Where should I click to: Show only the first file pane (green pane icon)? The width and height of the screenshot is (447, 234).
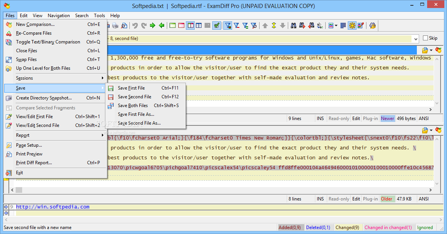tap(173, 26)
